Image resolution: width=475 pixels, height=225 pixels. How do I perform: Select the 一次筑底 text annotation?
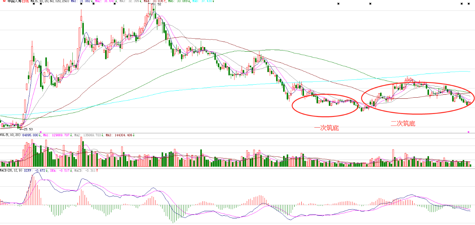327,128
